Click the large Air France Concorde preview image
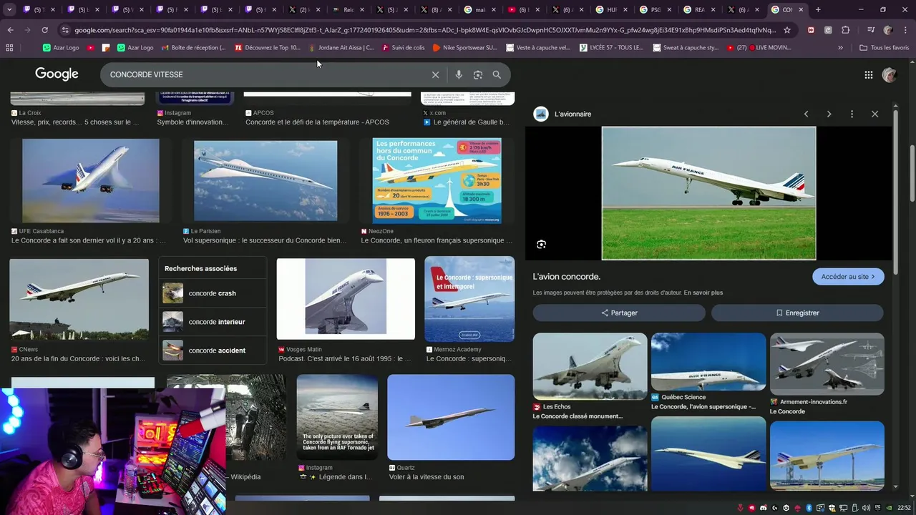This screenshot has width=916, height=515. [708, 193]
